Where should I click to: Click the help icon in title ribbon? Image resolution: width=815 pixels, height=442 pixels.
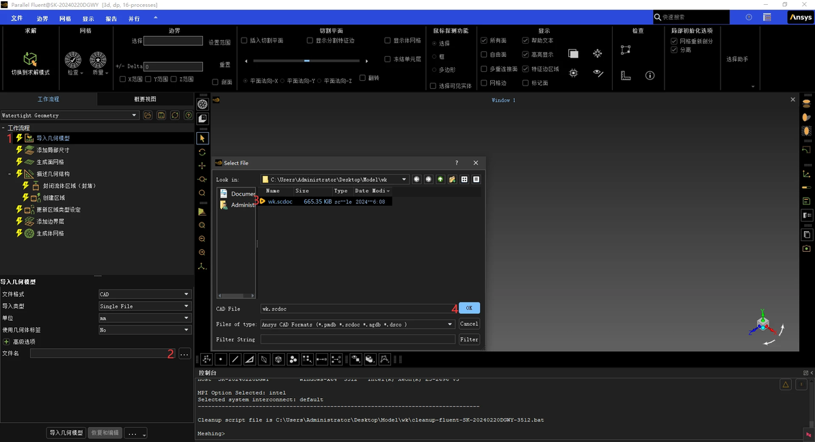pos(749,17)
